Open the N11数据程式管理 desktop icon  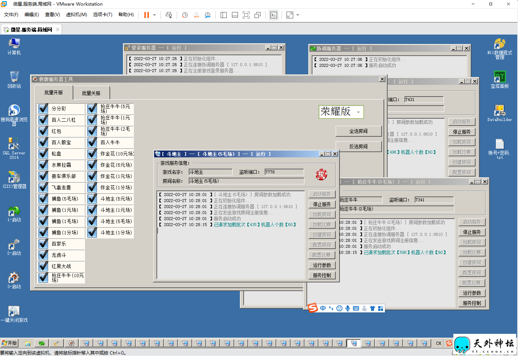500,49
